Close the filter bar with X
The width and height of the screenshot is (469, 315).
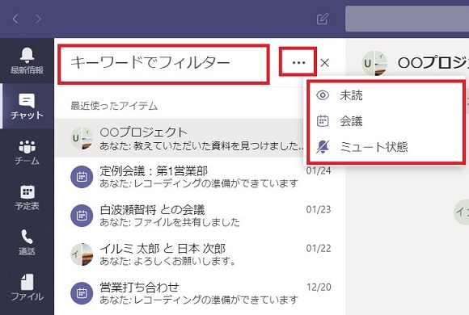click(x=324, y=63)
